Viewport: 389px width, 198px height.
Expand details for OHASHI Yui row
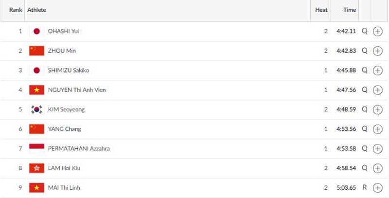tap(377, 31)
